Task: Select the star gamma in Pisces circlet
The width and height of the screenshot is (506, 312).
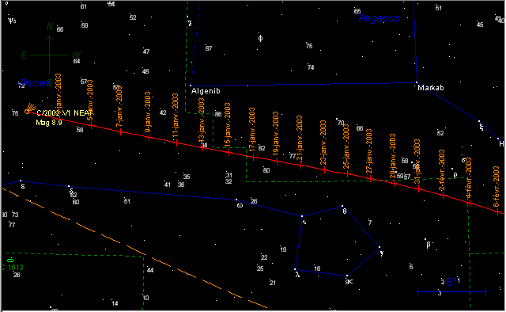Action: pos(379,247)
